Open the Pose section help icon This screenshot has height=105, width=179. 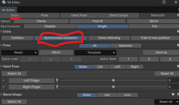click(x=178, y=45)
